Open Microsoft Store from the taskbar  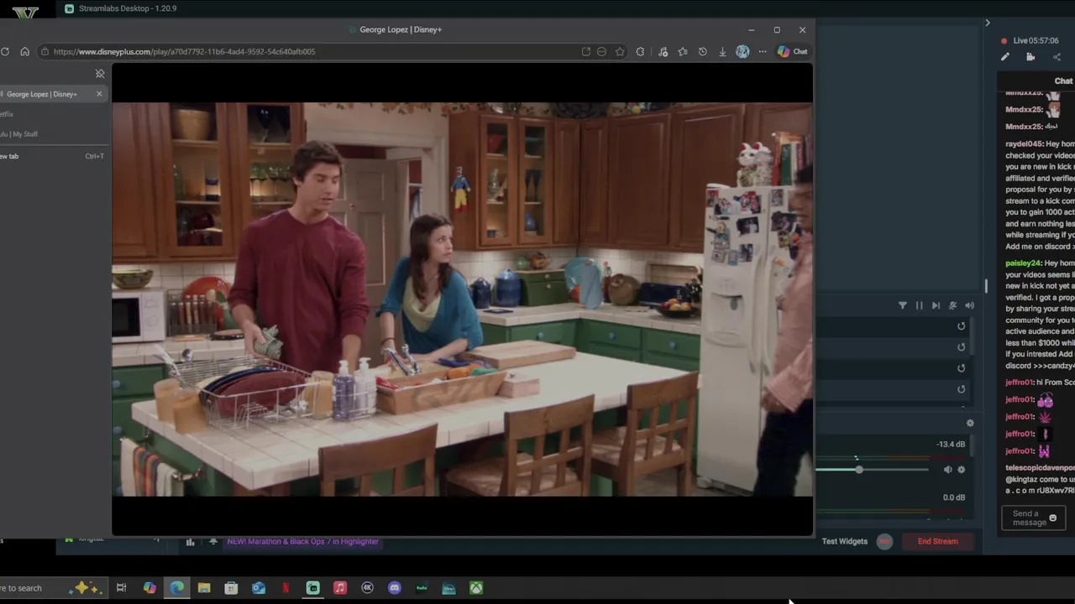coord(231,588)
